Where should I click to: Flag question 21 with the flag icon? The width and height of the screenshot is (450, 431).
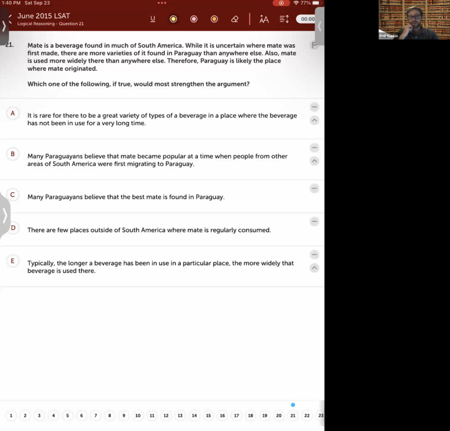pyautogui.click(x=314, y=45)
